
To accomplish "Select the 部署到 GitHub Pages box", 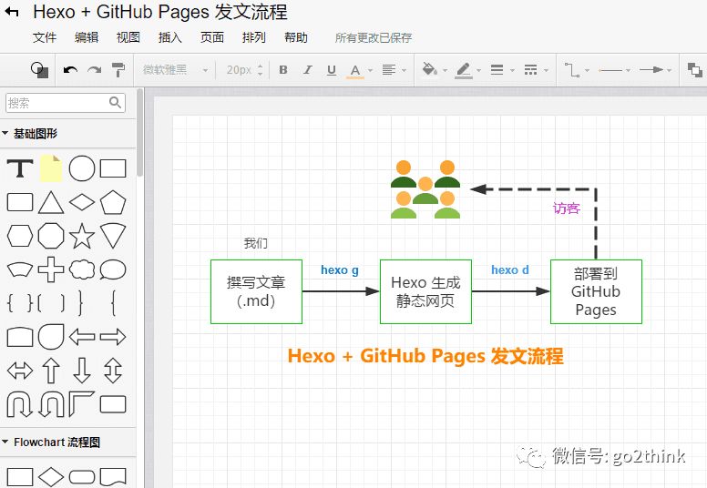I will (x=596, y=291).
